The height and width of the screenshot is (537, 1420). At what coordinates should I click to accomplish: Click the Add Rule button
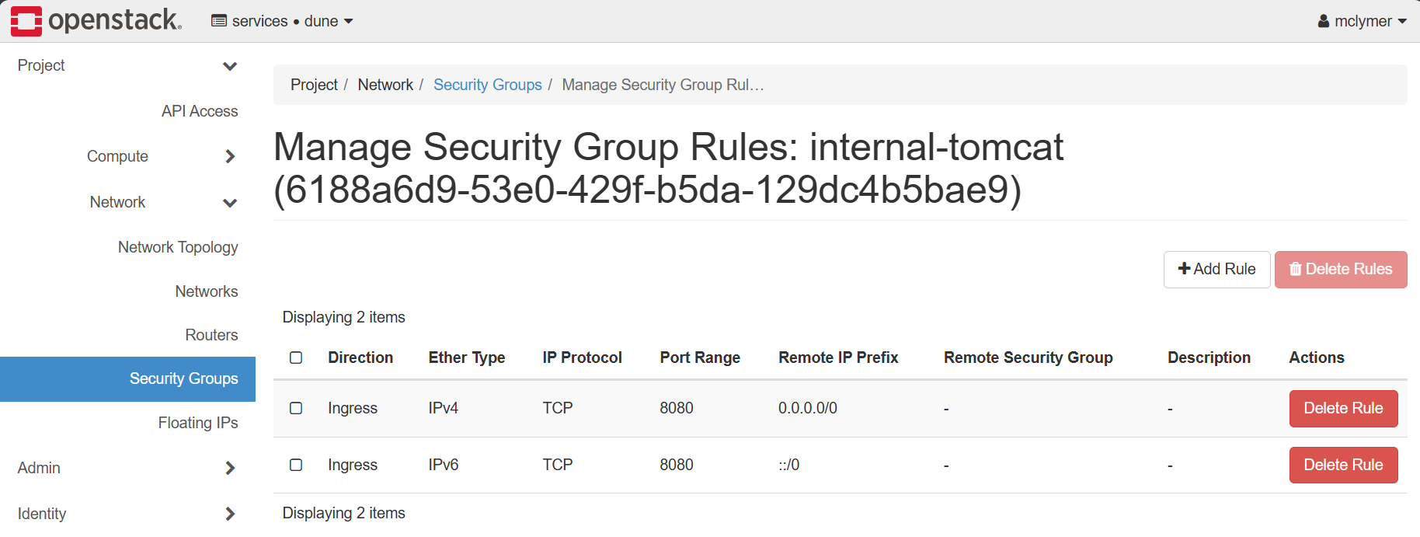pyautogui.click(x=1216, y=270)
